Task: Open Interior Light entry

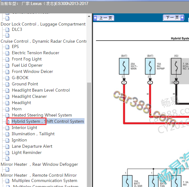Action: pyautogui.click(x=24, y=127)
